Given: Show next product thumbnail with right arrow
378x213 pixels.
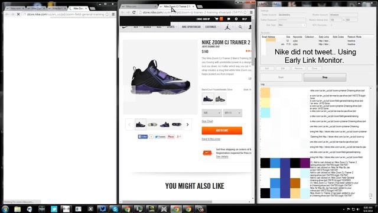Looking at the screenshot, I should click(x=188, y=125).
